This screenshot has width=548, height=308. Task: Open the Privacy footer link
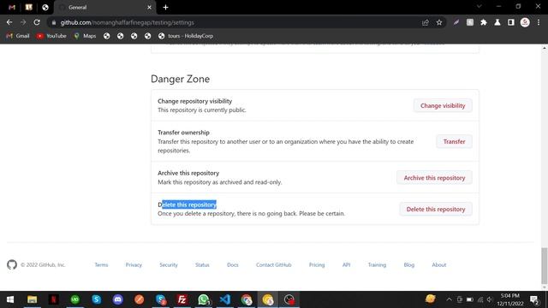134,264
